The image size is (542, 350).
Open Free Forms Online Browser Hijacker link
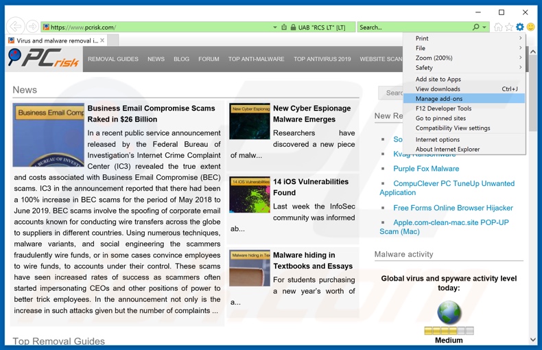click(453, 208)
